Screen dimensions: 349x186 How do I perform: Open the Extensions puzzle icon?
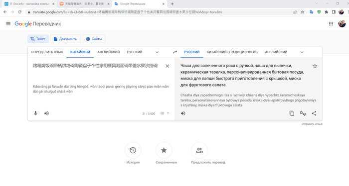point(326,12)
